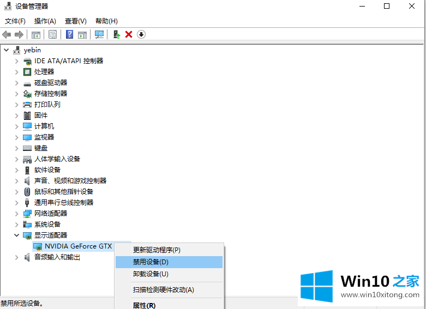Select the 存储控制器 label
Viewport: 426px width, 309px height.
(x=51, y=94)
